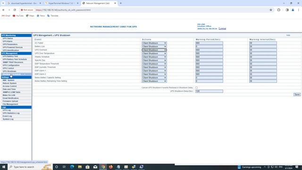Open UPS Status in the sidebar
Screen dimensions: 302x170
pyautogui.click(x=8, y=38)
